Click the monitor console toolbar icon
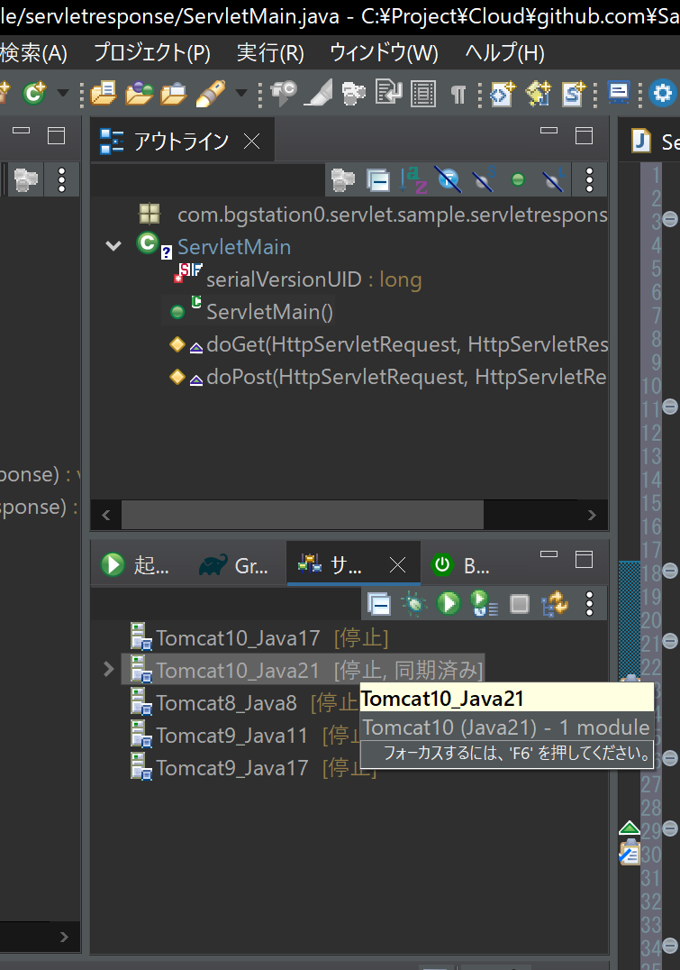Viewport: 680px width, 970px height. point(619,93)
